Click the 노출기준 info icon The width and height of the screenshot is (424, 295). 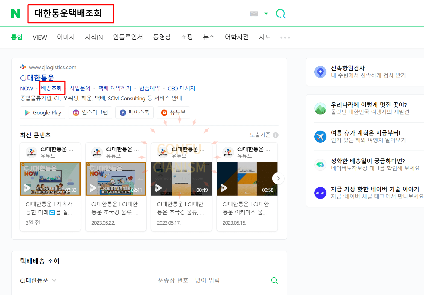point(276,135)
